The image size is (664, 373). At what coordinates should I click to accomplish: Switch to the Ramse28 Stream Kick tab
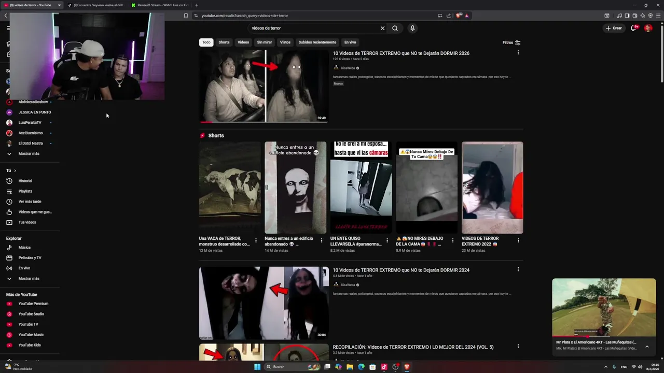(160, 5)
